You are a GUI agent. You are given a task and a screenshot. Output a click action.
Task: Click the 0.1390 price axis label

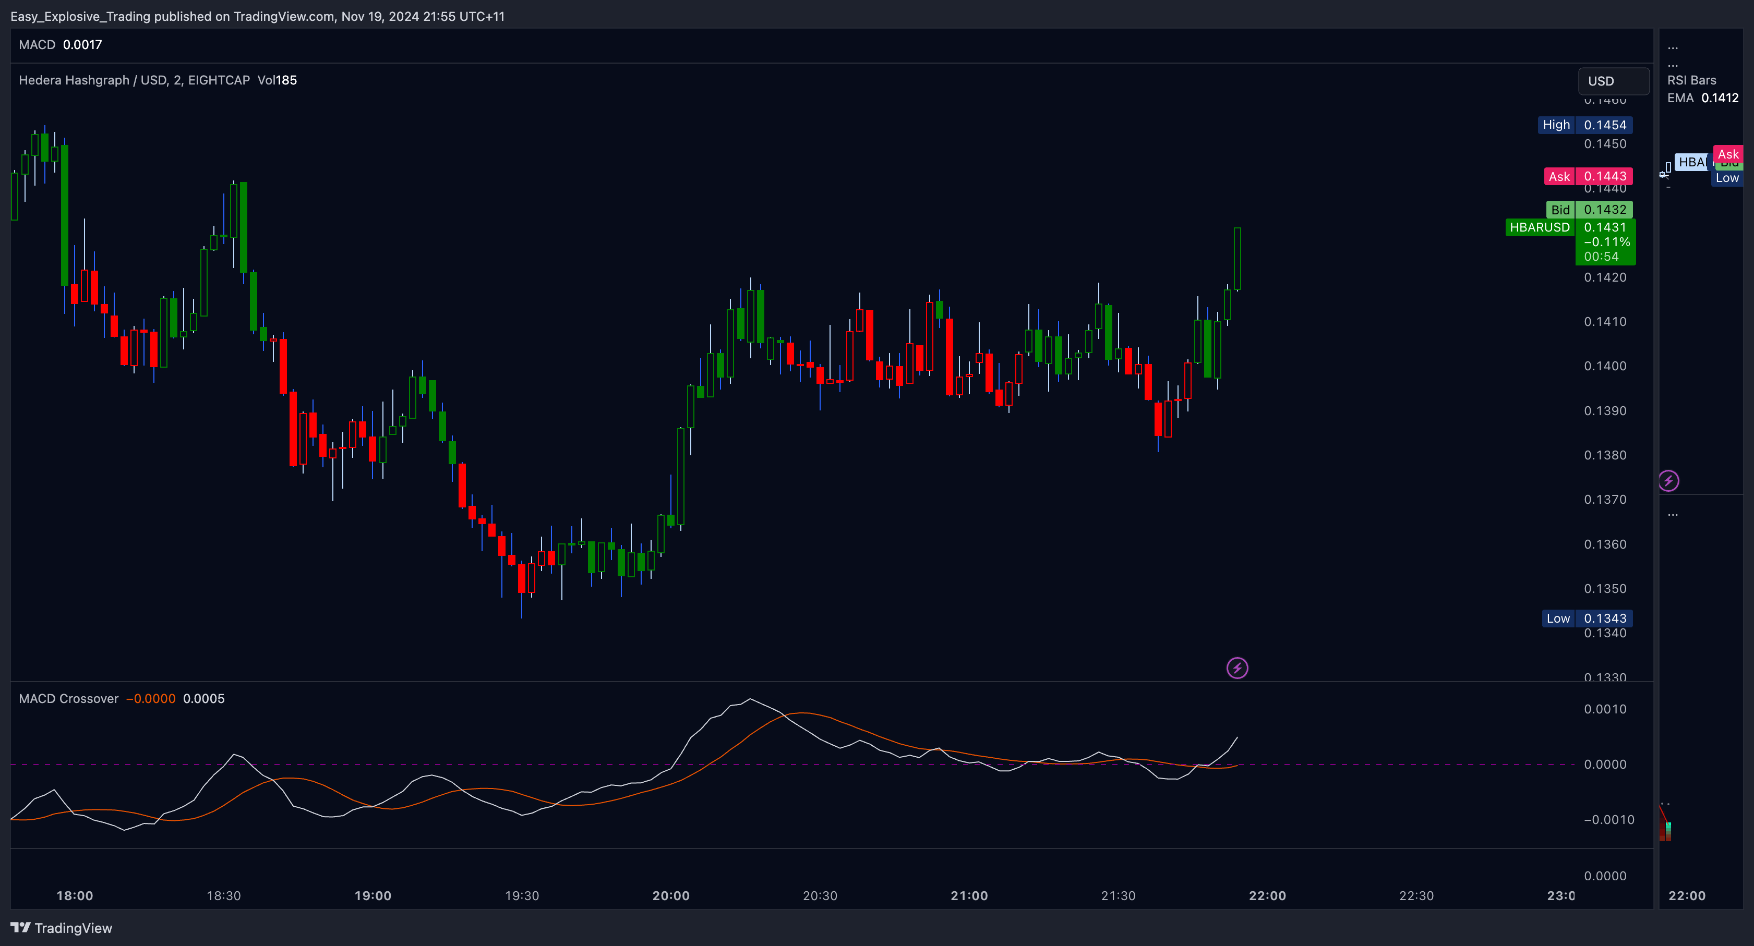point(1605,411)
